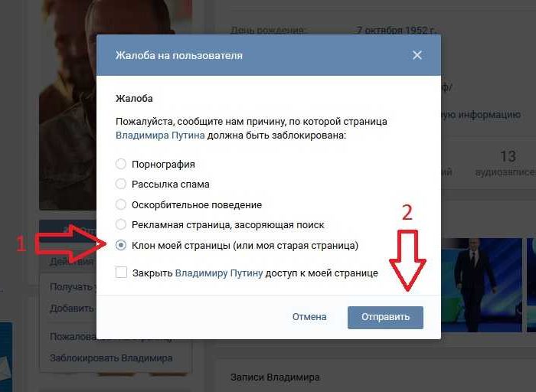536x392 pixels.
Task: Cancel the complaint with Отмена
Action: pos(309,317)
